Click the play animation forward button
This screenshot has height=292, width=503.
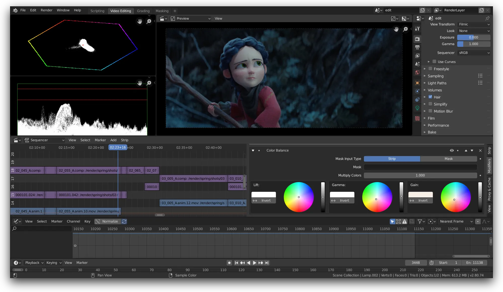tap(255, 263)
